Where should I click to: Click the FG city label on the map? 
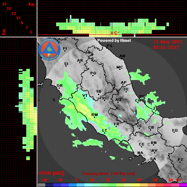(x=175, y=131)
